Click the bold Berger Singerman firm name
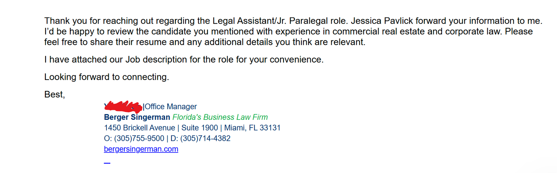 137,117
